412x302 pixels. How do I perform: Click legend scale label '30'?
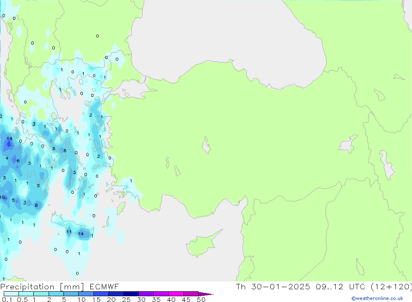(141, 300)
